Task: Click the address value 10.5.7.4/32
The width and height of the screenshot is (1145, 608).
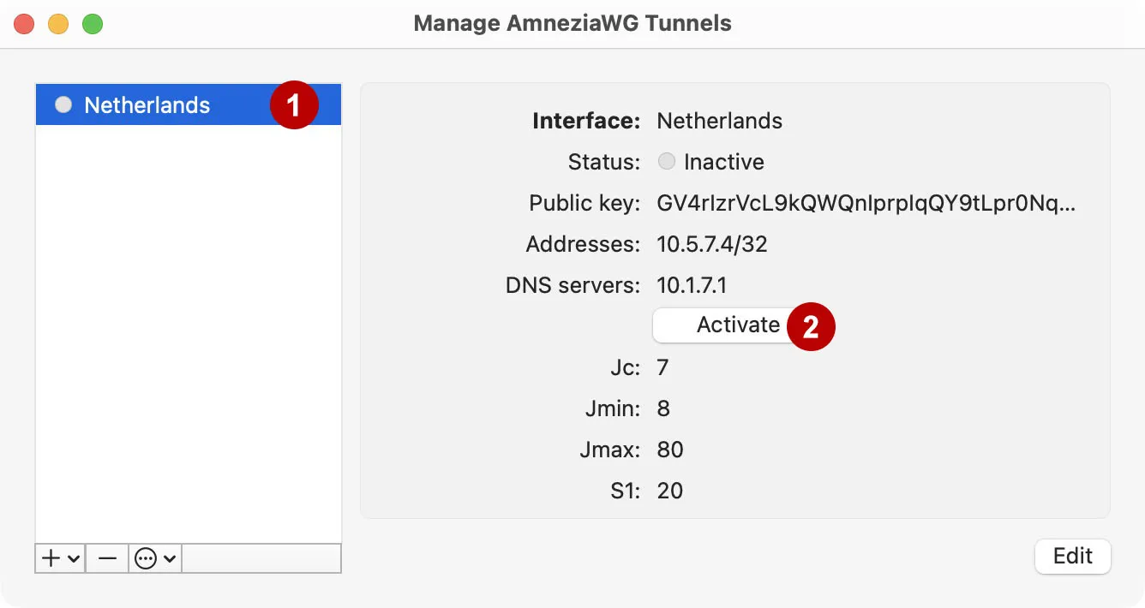Action: (x=711, y=244)
